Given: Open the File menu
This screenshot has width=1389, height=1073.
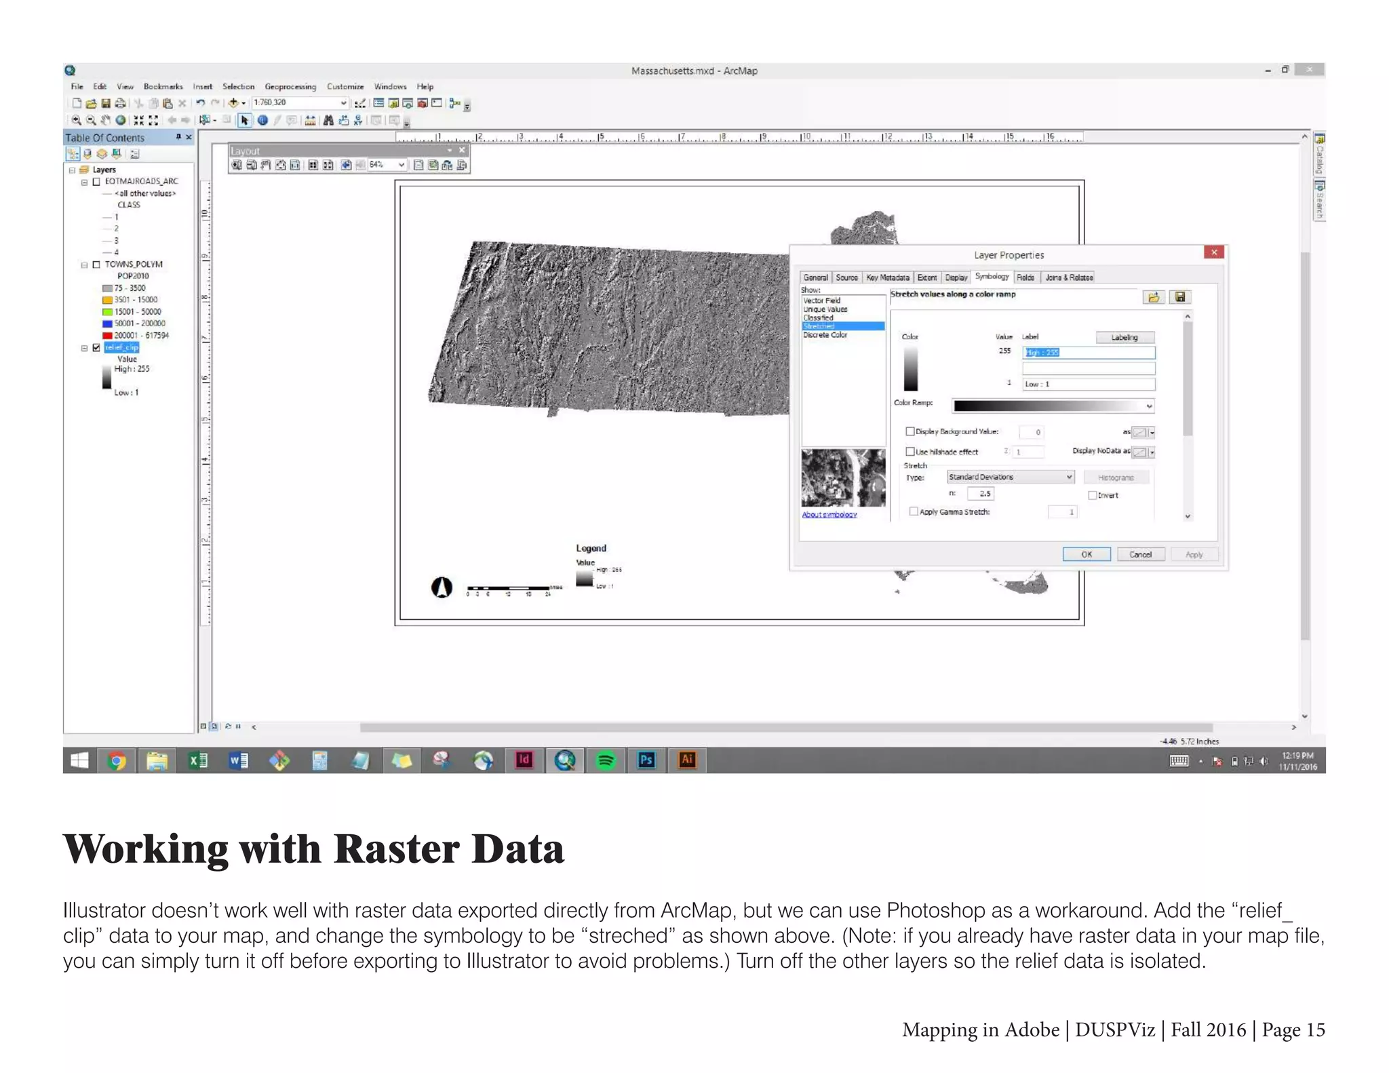Looking at the screenshot, I should [77, 86].
